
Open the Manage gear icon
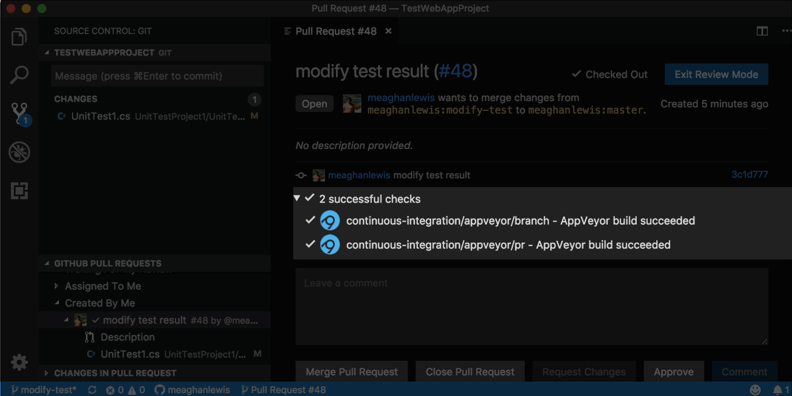pyautogui.click(x=19, y=362)
